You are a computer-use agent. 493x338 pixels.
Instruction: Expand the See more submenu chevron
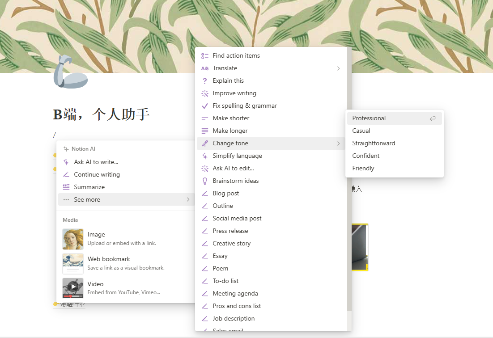pyautogui.click(x=188, y=200)
